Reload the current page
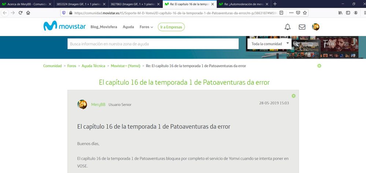This screenshot has width=366, height=173. click(x=20, y=13)
